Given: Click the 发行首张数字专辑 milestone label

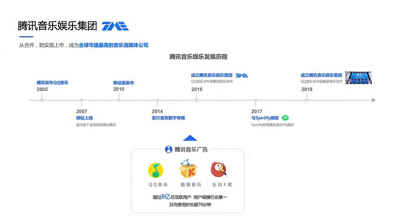Looking at the screenshot, I should (168, 118).
